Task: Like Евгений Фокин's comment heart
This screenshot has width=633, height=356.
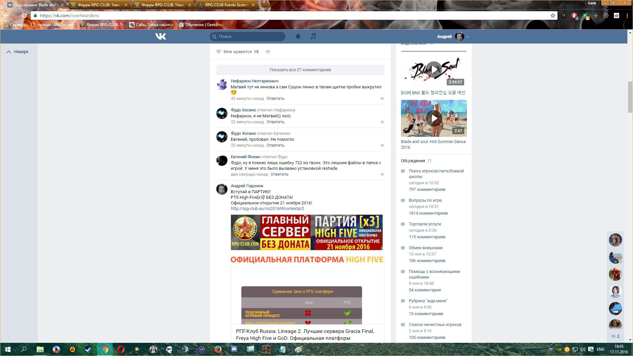Action: pyautogui.click(x=382, y=174)
